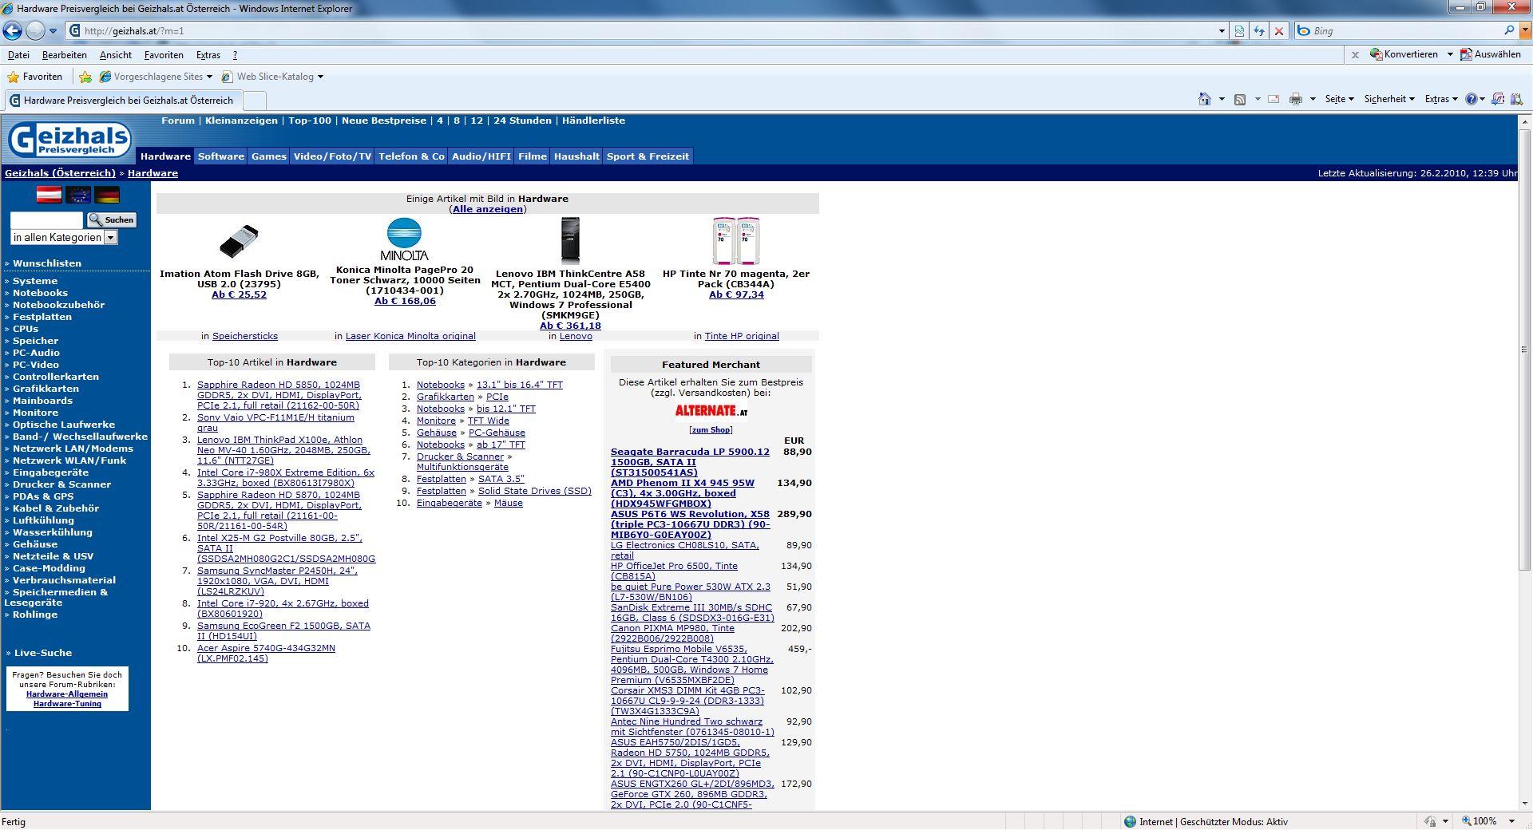The image size is (1533, 830).
Task: Click the Send to OneNote icon
Action: pyautogui.click(x=1498, y=99)
